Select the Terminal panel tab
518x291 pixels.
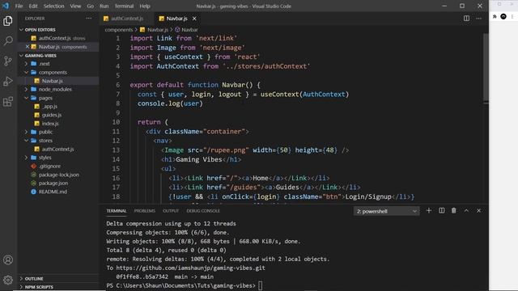click(x=117, y=211)
